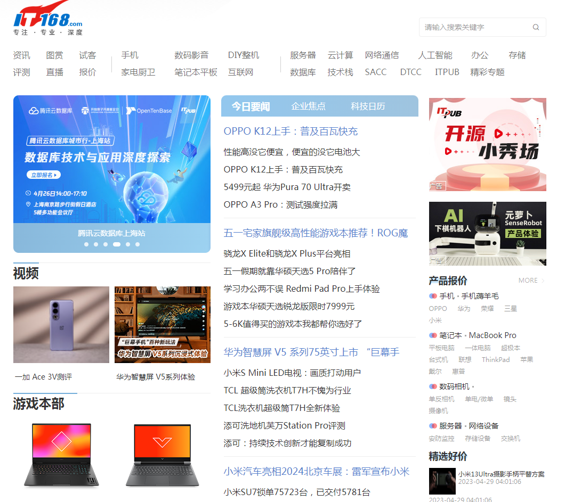Open article OPPO A3 Pro：测试强度拉满
The image size is (565, 502).
[281, 205]
